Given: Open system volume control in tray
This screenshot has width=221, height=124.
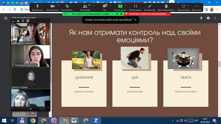Looking at the screenshot, I should [185, 120].
